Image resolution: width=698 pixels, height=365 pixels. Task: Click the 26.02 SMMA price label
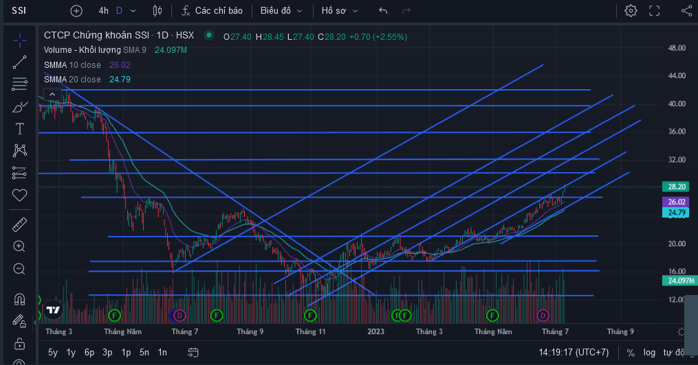point(676,202)
